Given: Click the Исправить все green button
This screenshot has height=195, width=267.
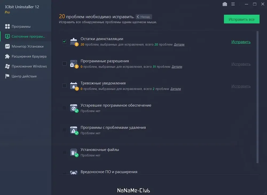Looking at the screenshot, I should pos(242,19).
